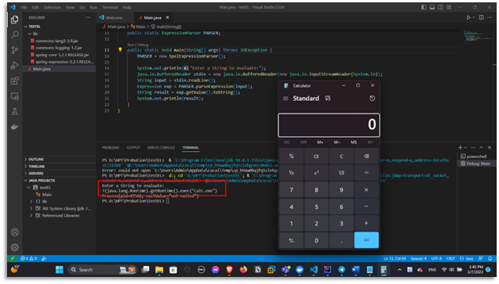Click Calculator backspace key
Viewport: 499px width, 284px height.
click(x=366, y=156)
